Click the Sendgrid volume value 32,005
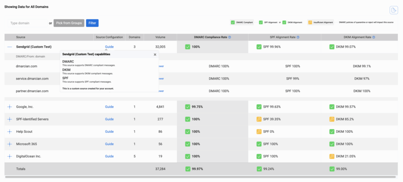The height and width of the screenshot is (182, 403). [161, 47]
